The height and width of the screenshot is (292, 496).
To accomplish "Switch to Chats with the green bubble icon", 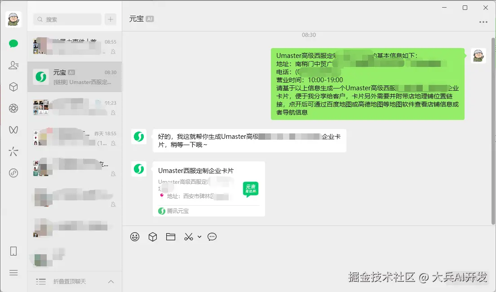I will click(13, 43).
